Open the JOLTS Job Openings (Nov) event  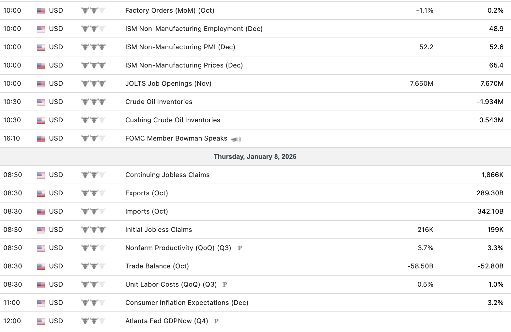[168, 83]
